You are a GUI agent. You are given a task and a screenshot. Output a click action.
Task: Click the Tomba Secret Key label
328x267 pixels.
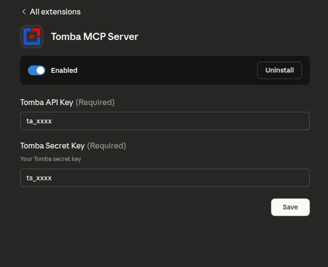tap(52, 146)
